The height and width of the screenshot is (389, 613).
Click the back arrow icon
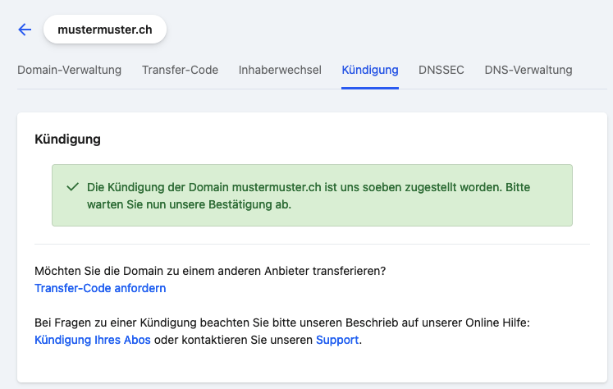tap(25, 30)
